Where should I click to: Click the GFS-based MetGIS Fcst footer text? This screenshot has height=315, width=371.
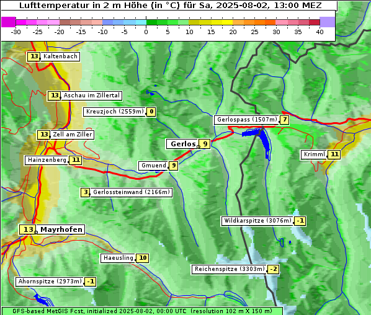pos(142,311)
